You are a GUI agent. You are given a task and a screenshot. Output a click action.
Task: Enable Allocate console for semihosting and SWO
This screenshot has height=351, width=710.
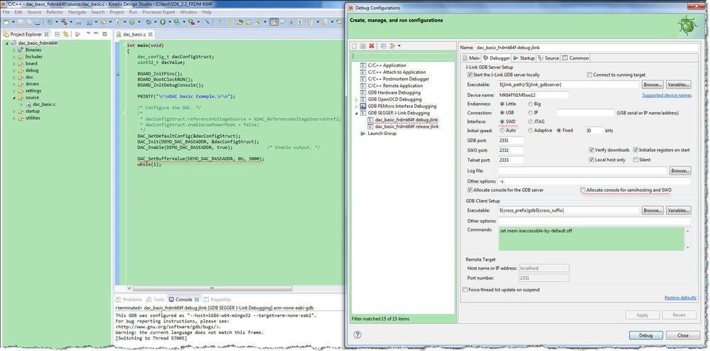(583, 190)
